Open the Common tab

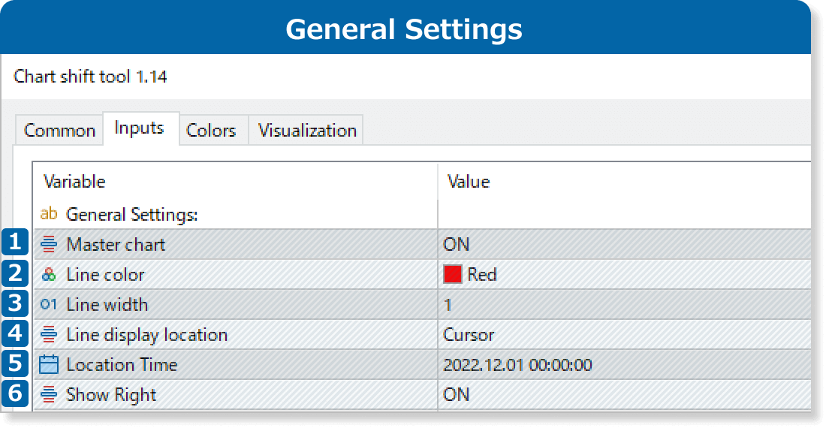coord(59,130)
